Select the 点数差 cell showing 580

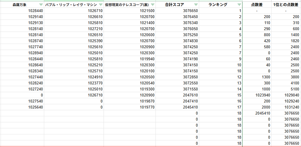click(257, 47)
